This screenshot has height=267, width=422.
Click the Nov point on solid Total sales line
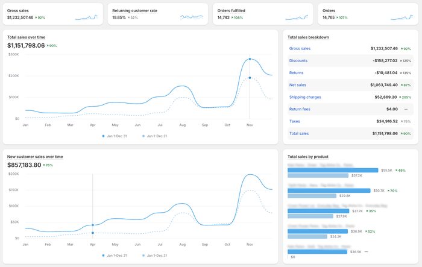pyautogui.click(x=250, y=59)
